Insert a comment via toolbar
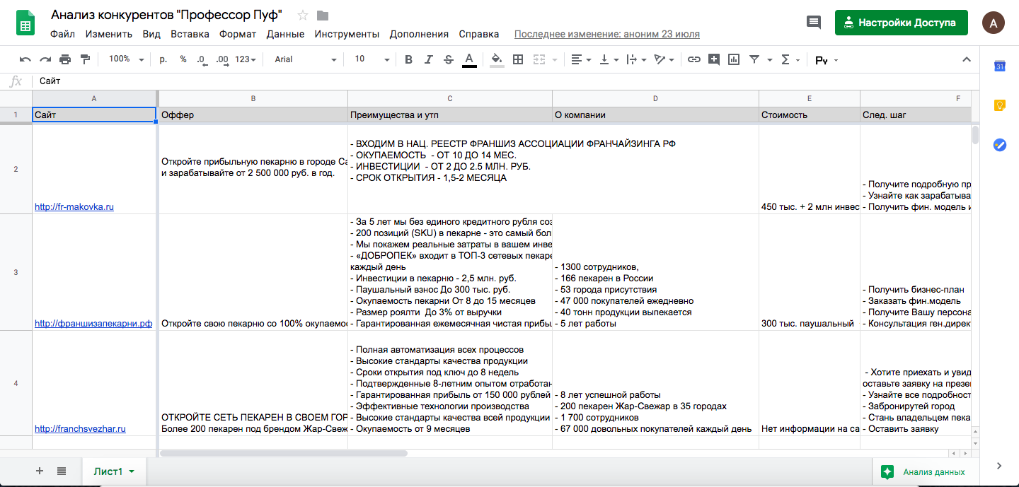The width and height of the screenshot is (1019, 487). pos(714,59)
